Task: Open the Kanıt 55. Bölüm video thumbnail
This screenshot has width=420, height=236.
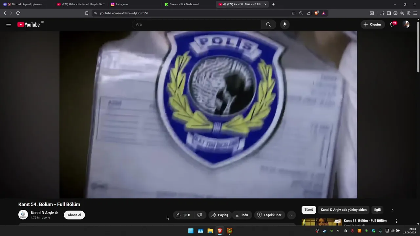Action: tap(322, 222)
